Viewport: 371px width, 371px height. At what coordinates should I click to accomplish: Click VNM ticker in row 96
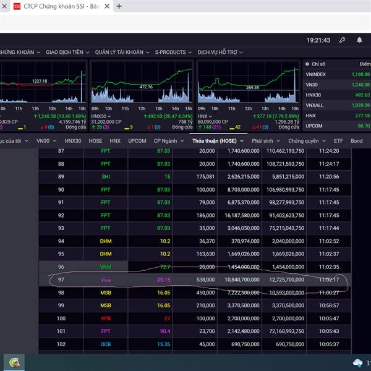pos(106,267)
